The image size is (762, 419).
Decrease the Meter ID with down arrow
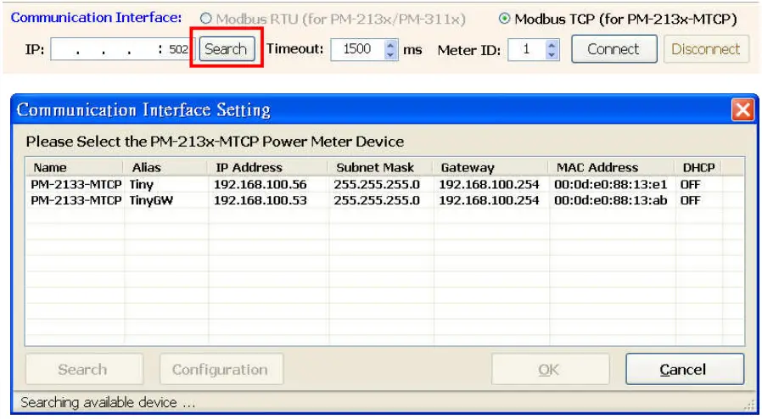[x=551, y=54]
